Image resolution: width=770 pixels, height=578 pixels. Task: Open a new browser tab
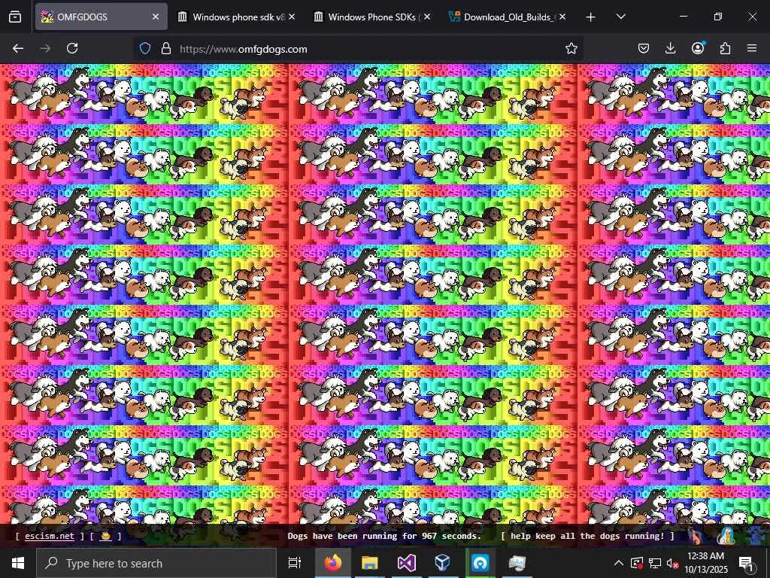point(591,17)
